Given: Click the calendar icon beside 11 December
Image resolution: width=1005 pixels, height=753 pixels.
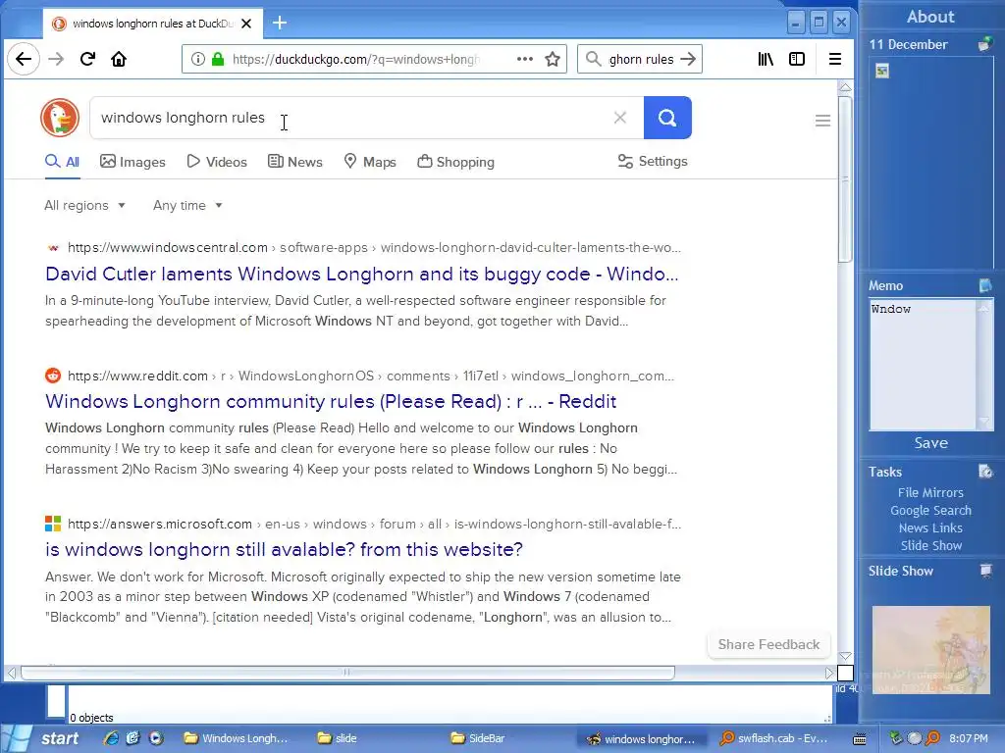Looking at the screenshot, I should click(985, 44).
